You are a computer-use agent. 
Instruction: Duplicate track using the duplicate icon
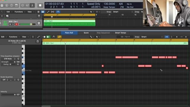click(7, 16)
